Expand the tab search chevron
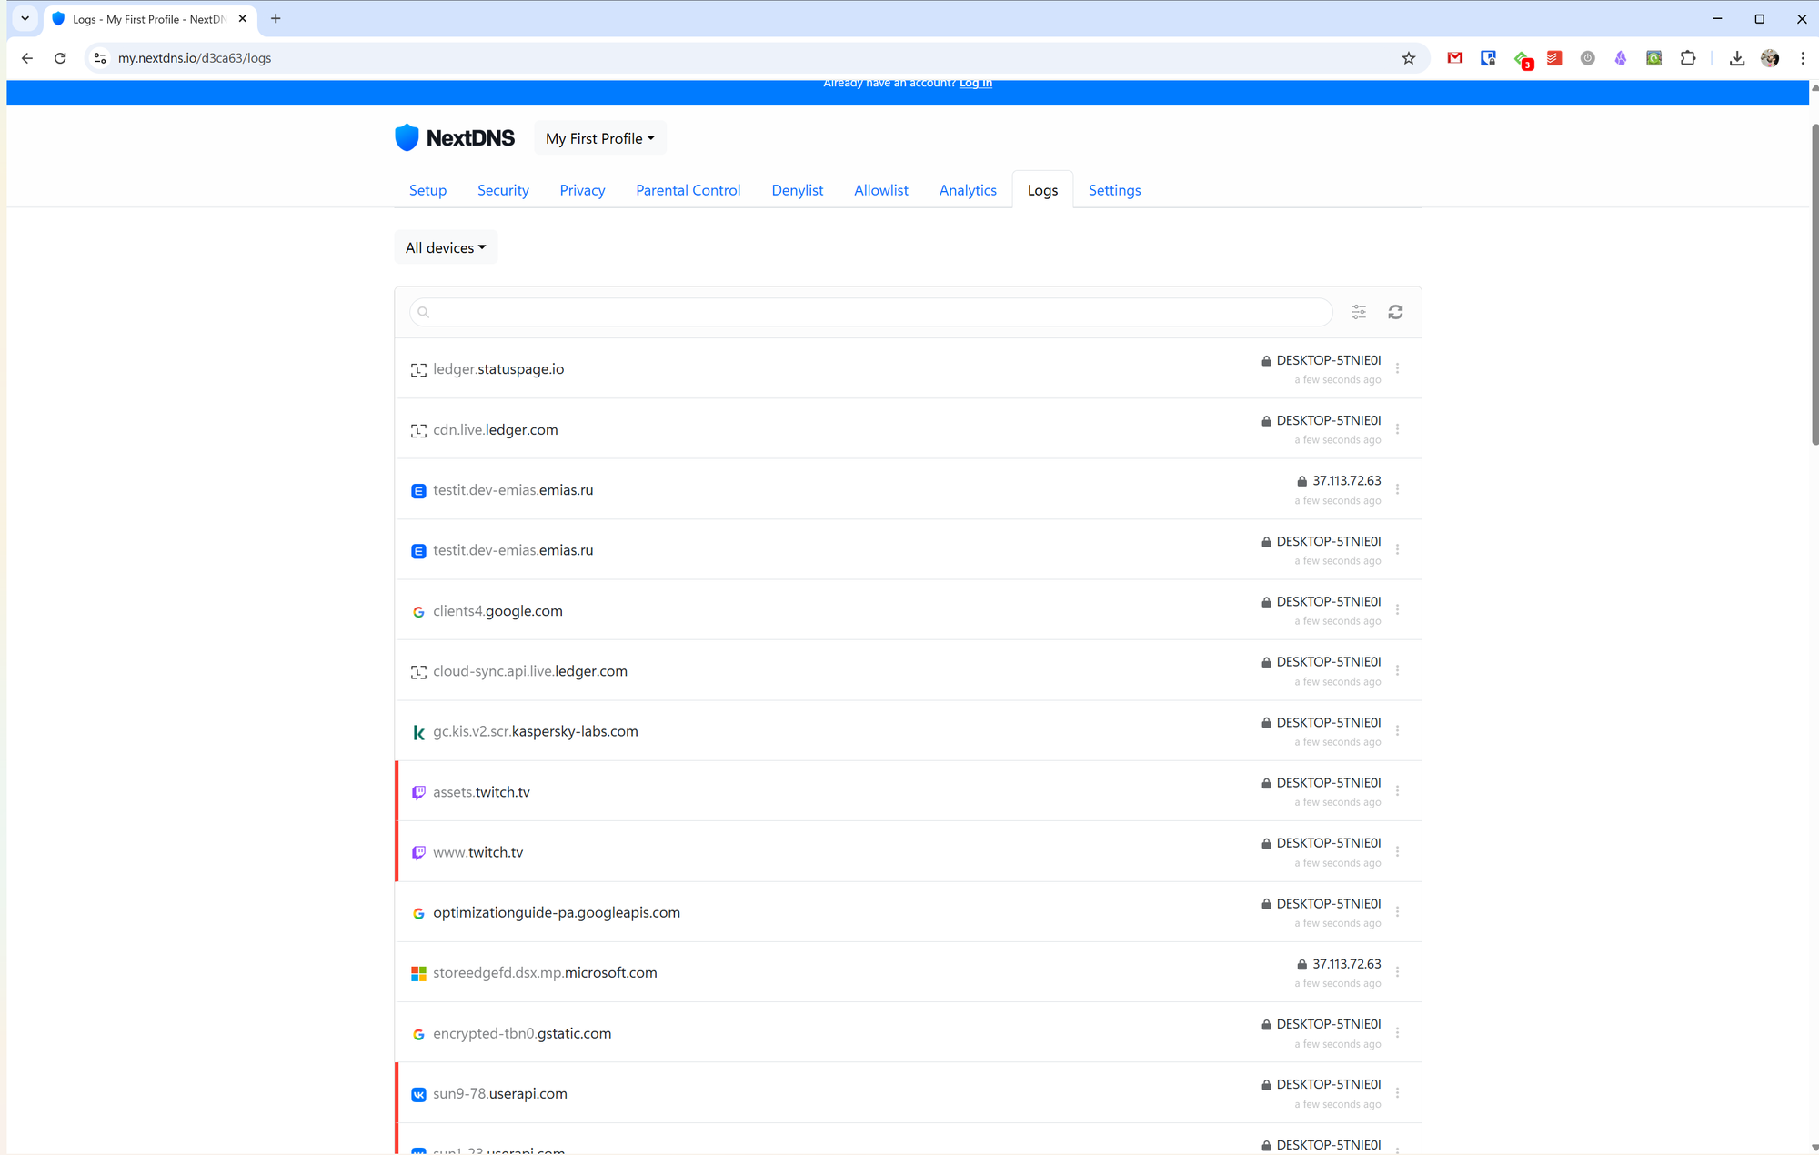Screen dimensions: 1819x1155 tap(25, 18)
